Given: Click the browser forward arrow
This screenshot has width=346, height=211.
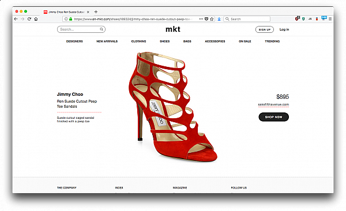Looking at the screenshot, I should tap(22, 19).
